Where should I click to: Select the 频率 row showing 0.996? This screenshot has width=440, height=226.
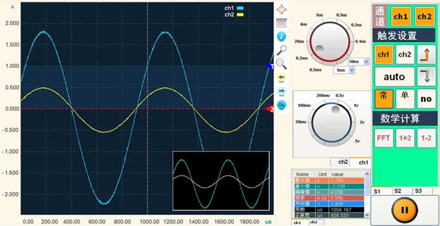pos(329,198)
